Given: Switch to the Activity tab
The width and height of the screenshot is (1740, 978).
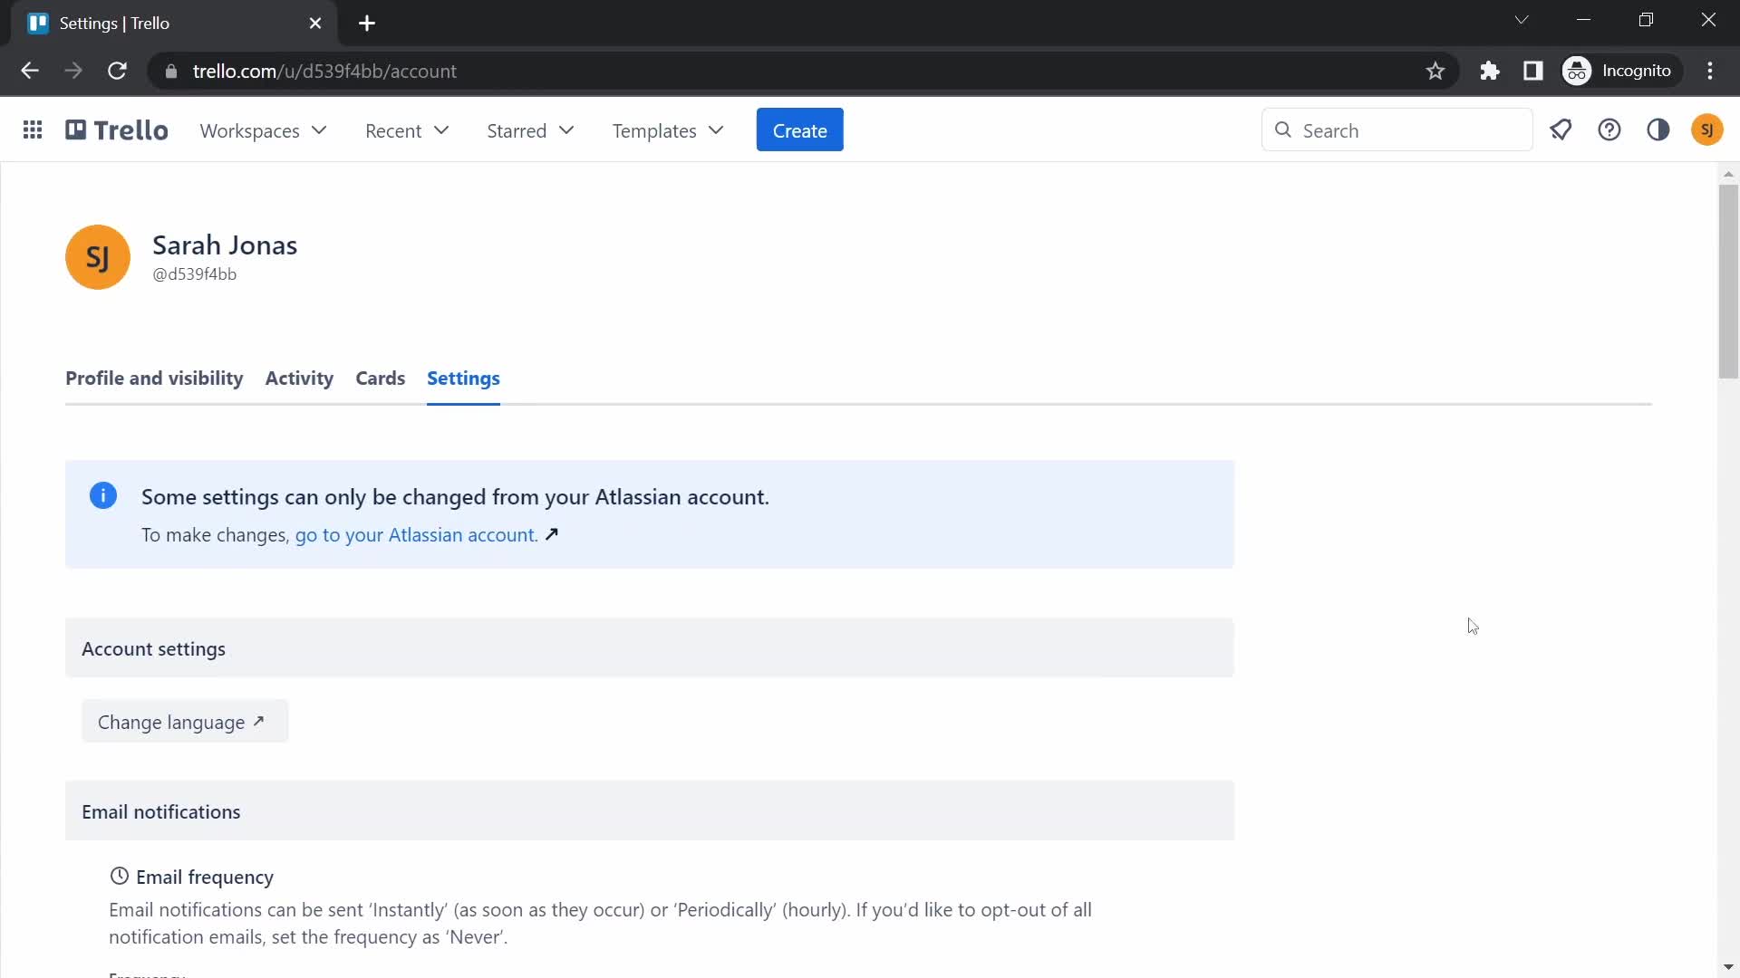Looking at the screenshot, I should tap(300, 378).
